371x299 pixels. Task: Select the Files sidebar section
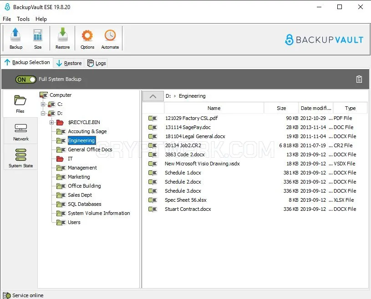(x=20, y=104)
